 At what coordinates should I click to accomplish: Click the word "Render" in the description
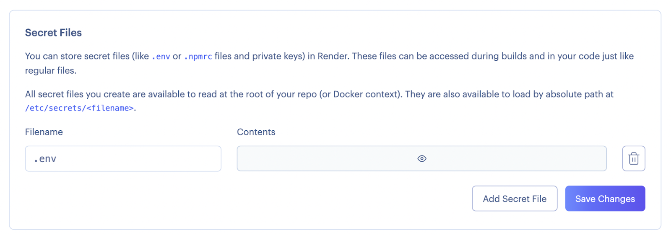(x=333, y=56)
